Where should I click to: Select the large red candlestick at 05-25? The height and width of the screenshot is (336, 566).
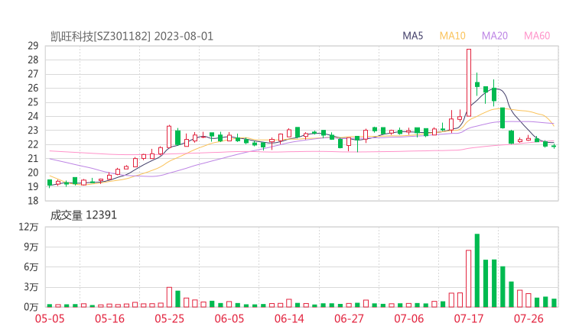pos(169,137)
